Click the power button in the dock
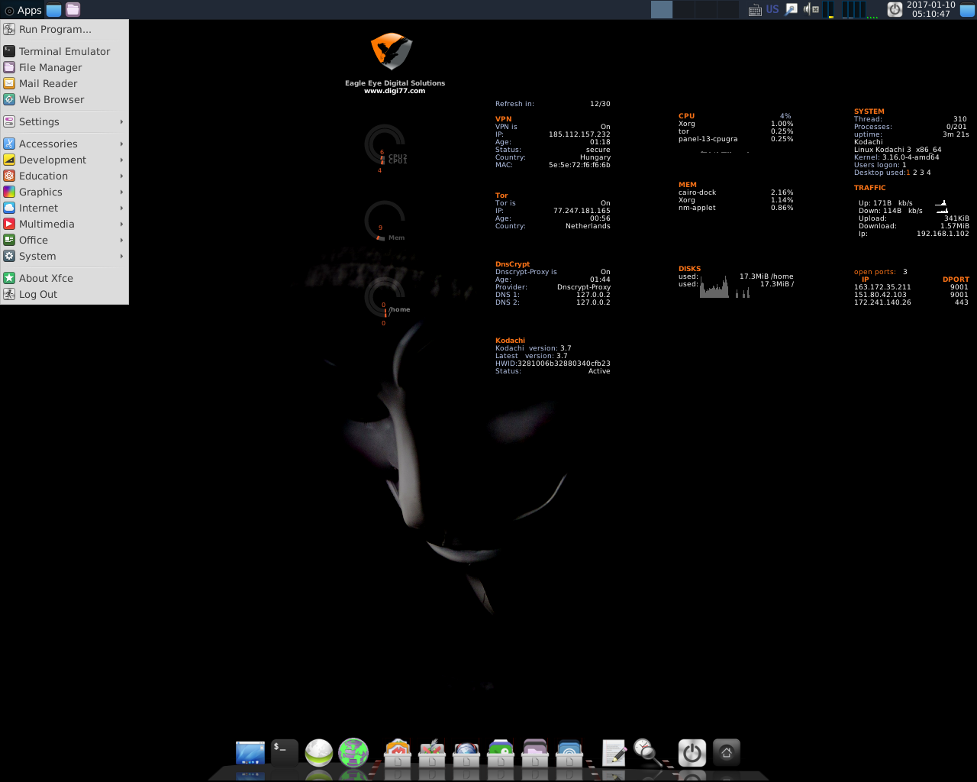 [x=692, y=753]
